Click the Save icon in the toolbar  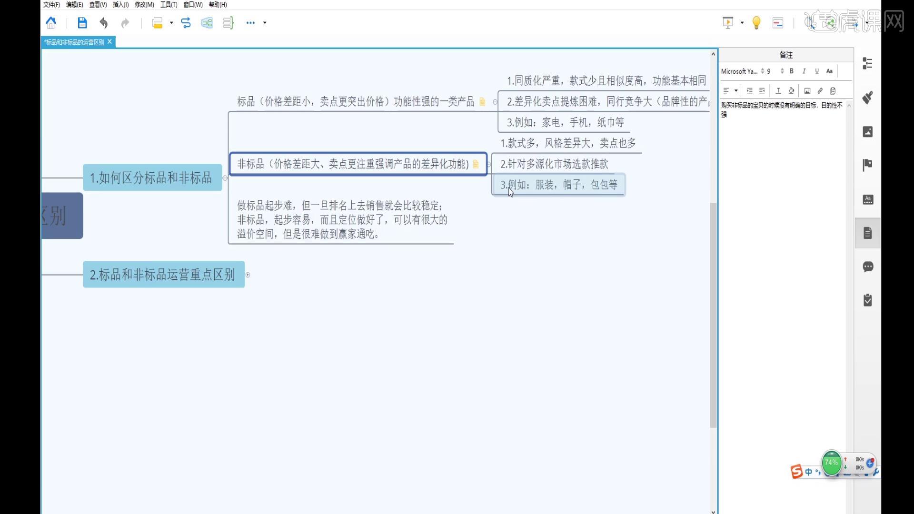point(82,23)
